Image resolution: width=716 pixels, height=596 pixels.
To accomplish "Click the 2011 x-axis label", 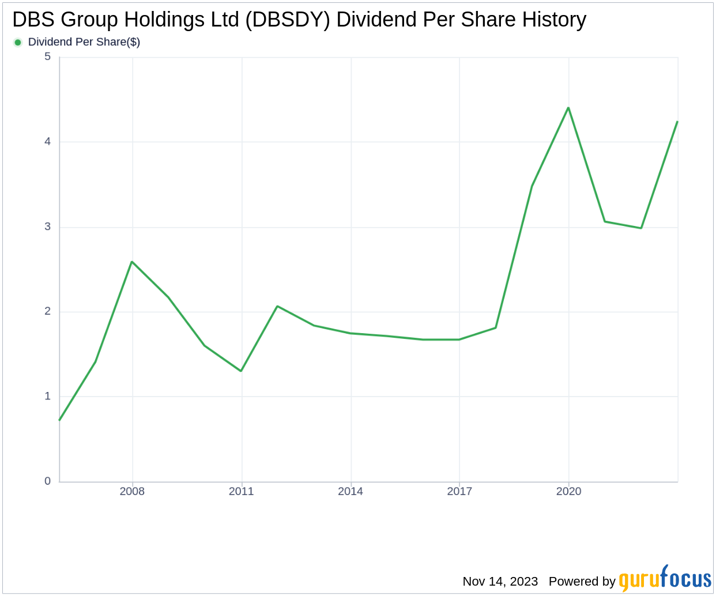I will pos(241,491).
